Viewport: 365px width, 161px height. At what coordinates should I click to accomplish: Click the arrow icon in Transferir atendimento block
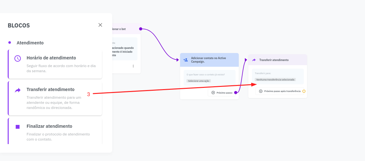click(18, 90)
